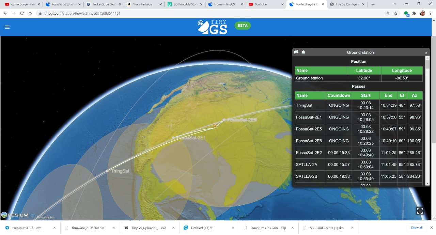Click Show all downloads button
Screen dimensions: 436x235
coord(417,228)
